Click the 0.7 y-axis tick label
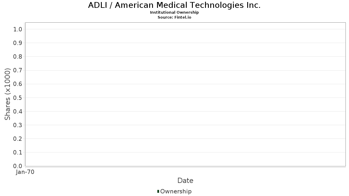 [x=18, y=70]
